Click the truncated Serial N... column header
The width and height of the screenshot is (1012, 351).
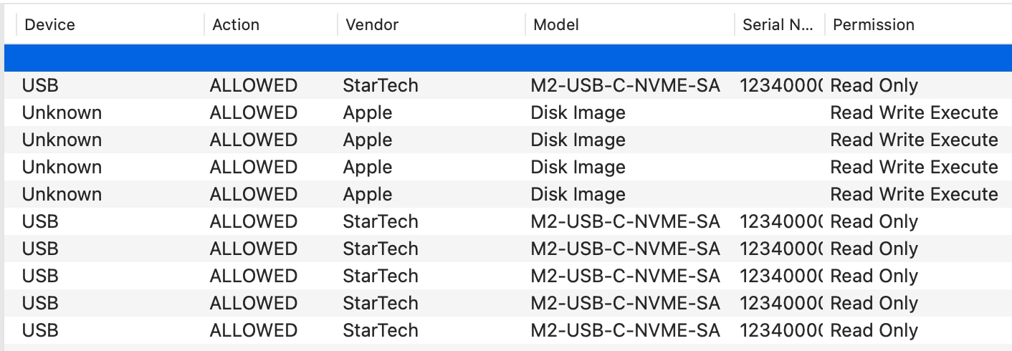pos(780,24)
